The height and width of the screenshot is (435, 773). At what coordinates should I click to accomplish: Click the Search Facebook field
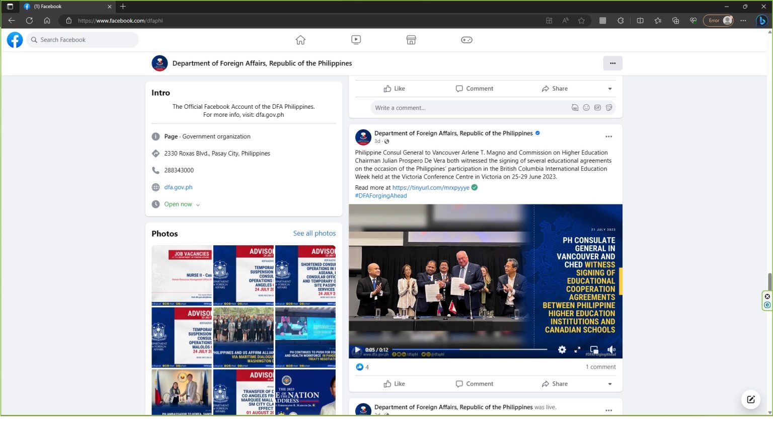coord(83,40)
